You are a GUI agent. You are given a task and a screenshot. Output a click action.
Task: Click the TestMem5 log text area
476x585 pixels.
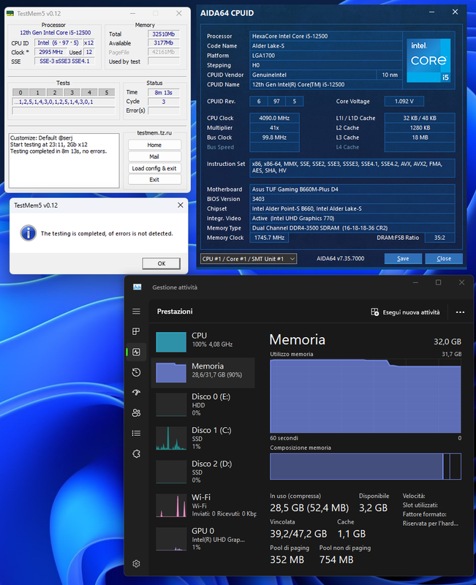pyautogui.click(x=64, y=161)
